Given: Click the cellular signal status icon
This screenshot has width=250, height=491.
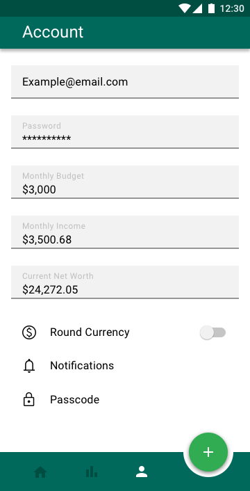Looking at the screenshot, I should 197,8.
